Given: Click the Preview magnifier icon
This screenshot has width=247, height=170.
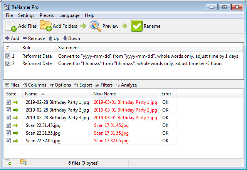Looking at the screenshot, I should tap(96, 26).
